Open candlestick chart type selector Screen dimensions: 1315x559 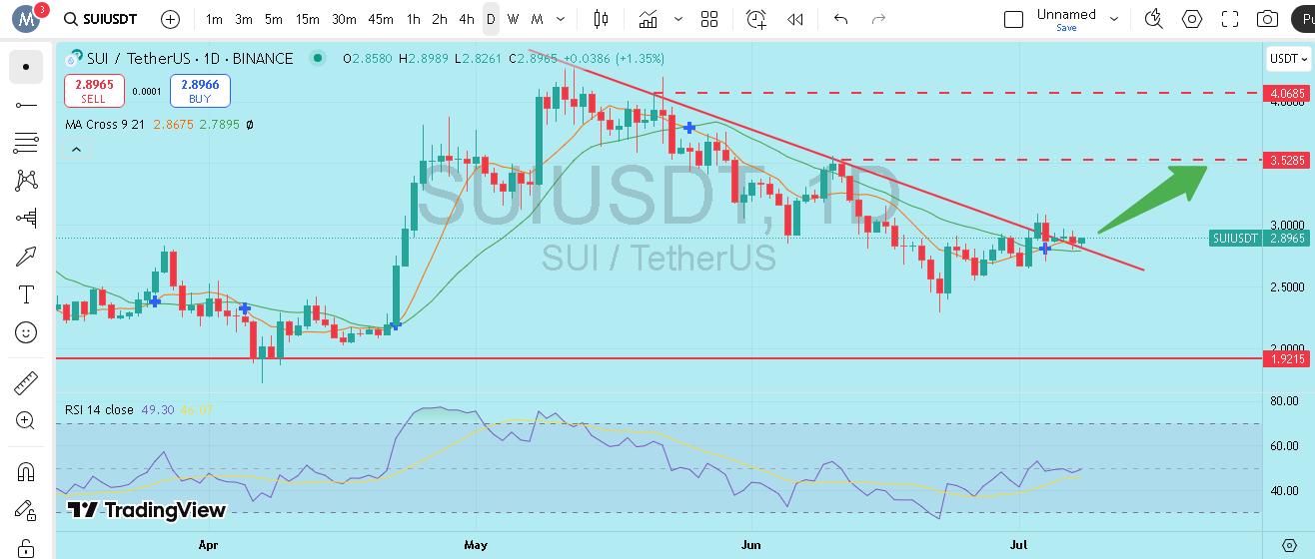point(600,19)
